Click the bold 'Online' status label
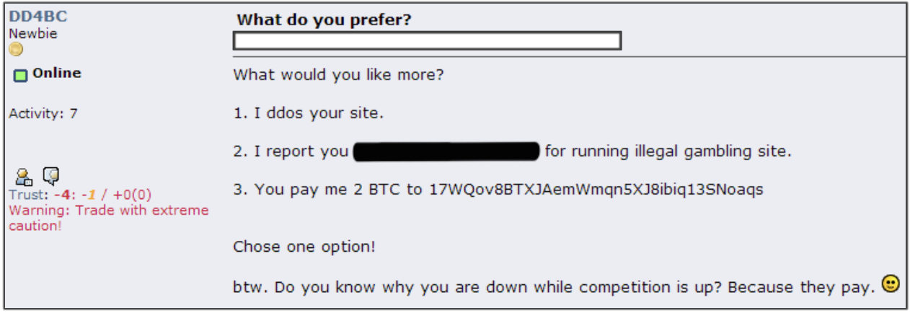The image size is (910, 313). pyautogui.click(x=57, y=74)
